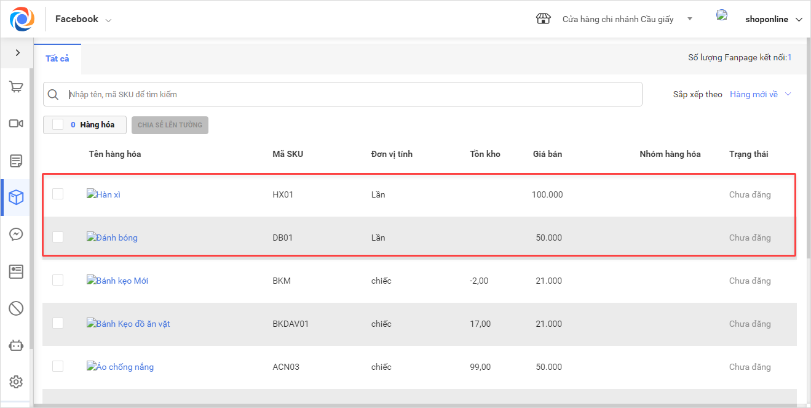Image resolution: width=811 pixels, height=408 pixels.
Task: Toggle the select-all Hàng hóa checkbox
Action: (x=58, y=125)
